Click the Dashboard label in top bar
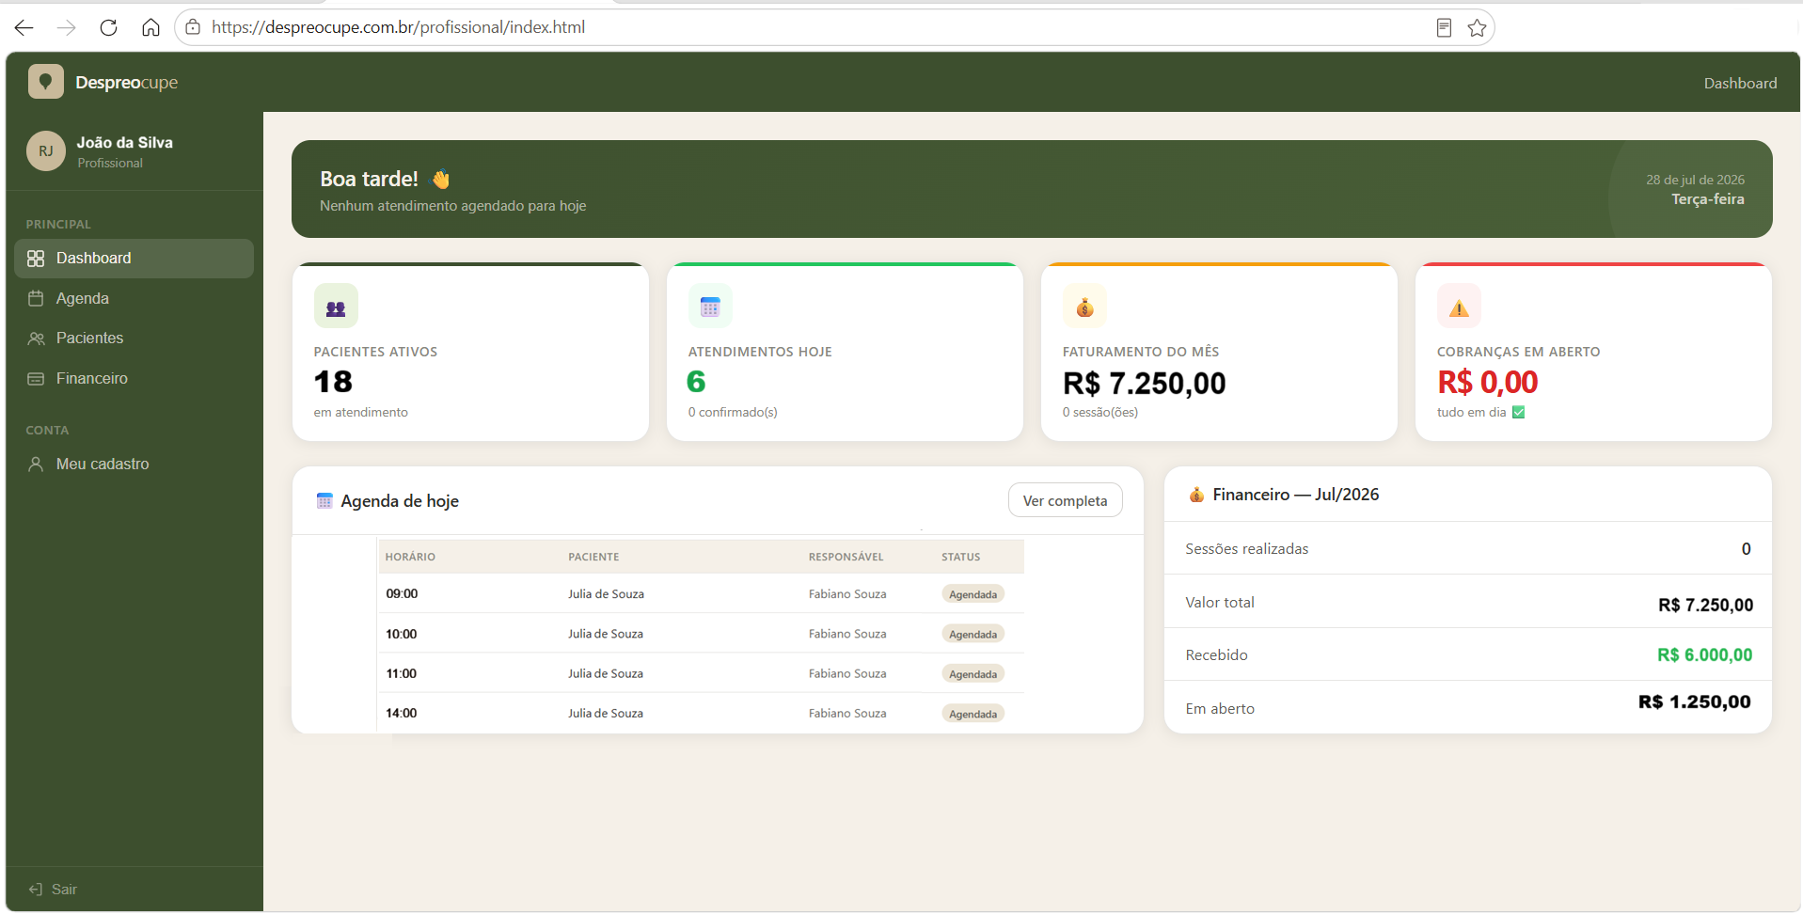Viewport: 1803px width, 914px height. click(1740, 83)
